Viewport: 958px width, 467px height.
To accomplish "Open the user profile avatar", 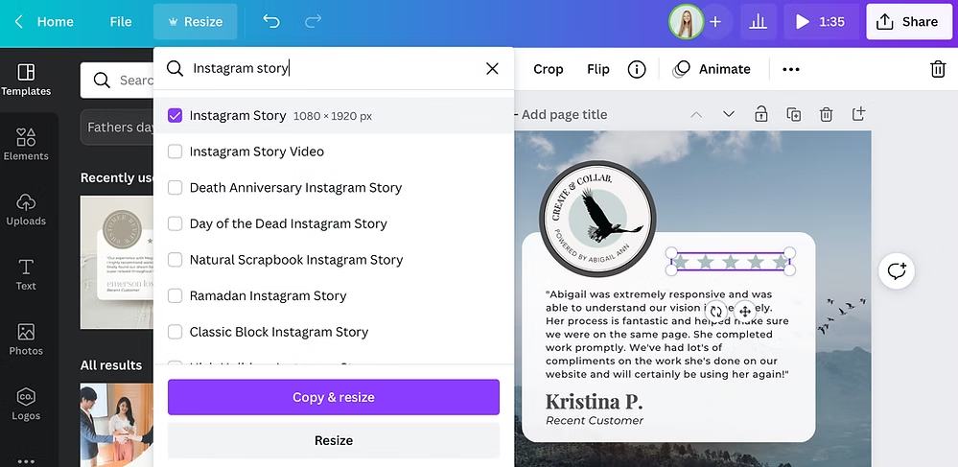I will (686, 22).
